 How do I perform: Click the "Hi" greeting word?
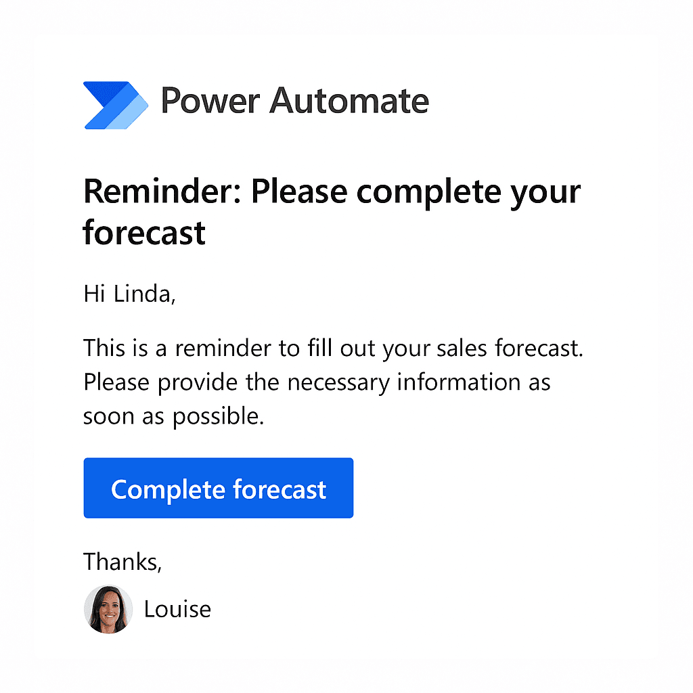click(94, 294)
